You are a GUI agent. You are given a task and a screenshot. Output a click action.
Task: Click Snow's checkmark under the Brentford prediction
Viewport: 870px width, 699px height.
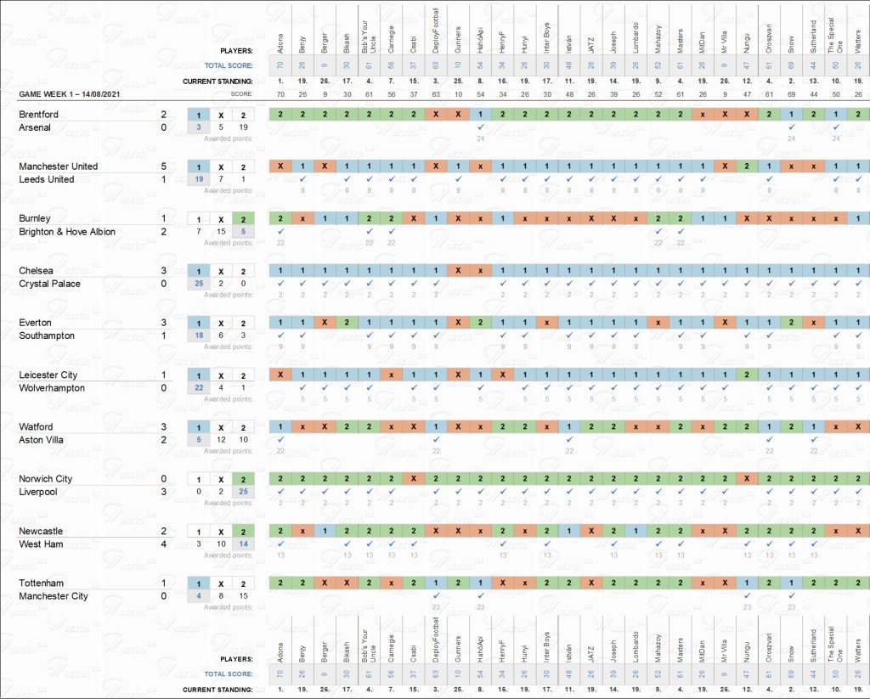[791, 127]
